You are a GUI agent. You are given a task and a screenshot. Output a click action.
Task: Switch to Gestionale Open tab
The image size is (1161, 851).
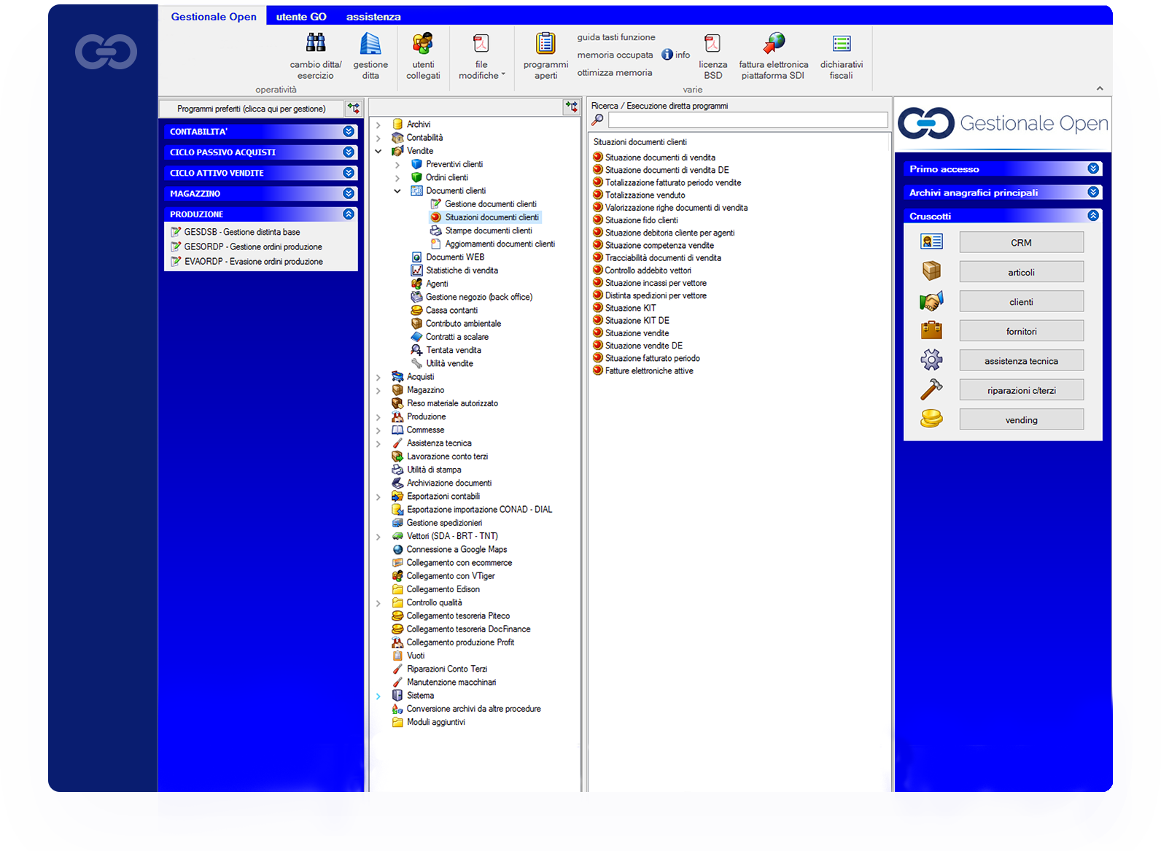point(213,16)
